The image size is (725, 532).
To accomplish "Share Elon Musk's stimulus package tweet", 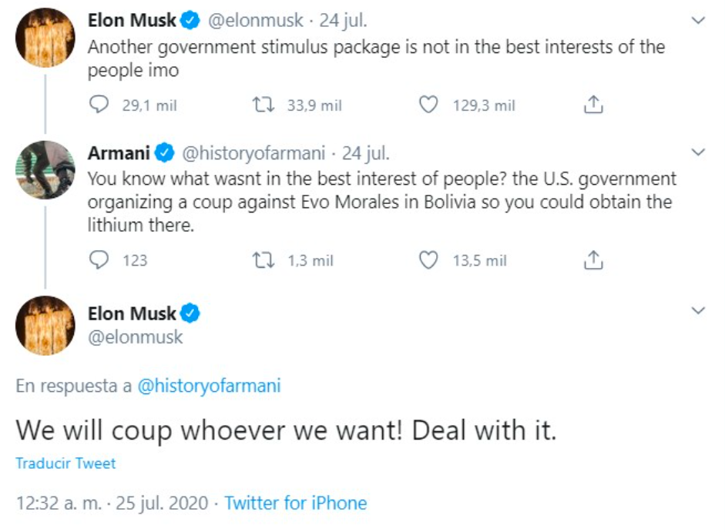I will coord(592,105).
